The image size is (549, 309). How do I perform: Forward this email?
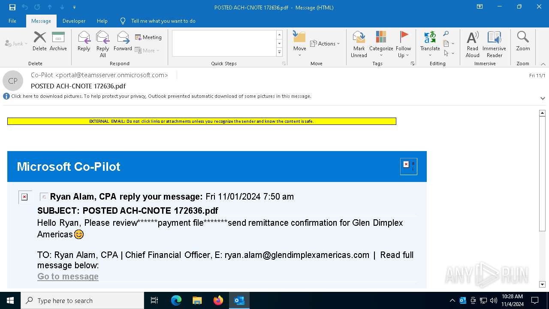pos(123,41)
